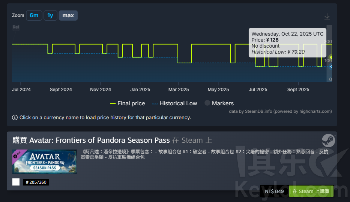350x202 pixels.
Task: Click the blue diamond historical low marker
Action: pyautogui.click(x=331, y=67)
